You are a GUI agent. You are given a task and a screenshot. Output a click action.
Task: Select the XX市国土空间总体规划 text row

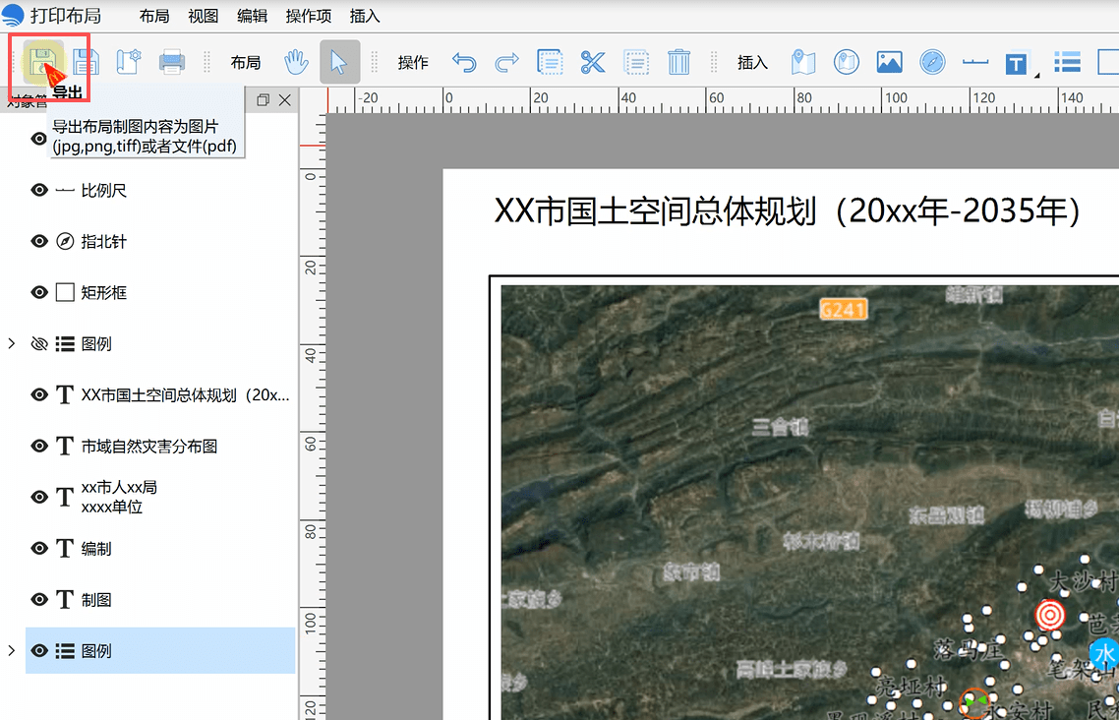click(160, 394)
